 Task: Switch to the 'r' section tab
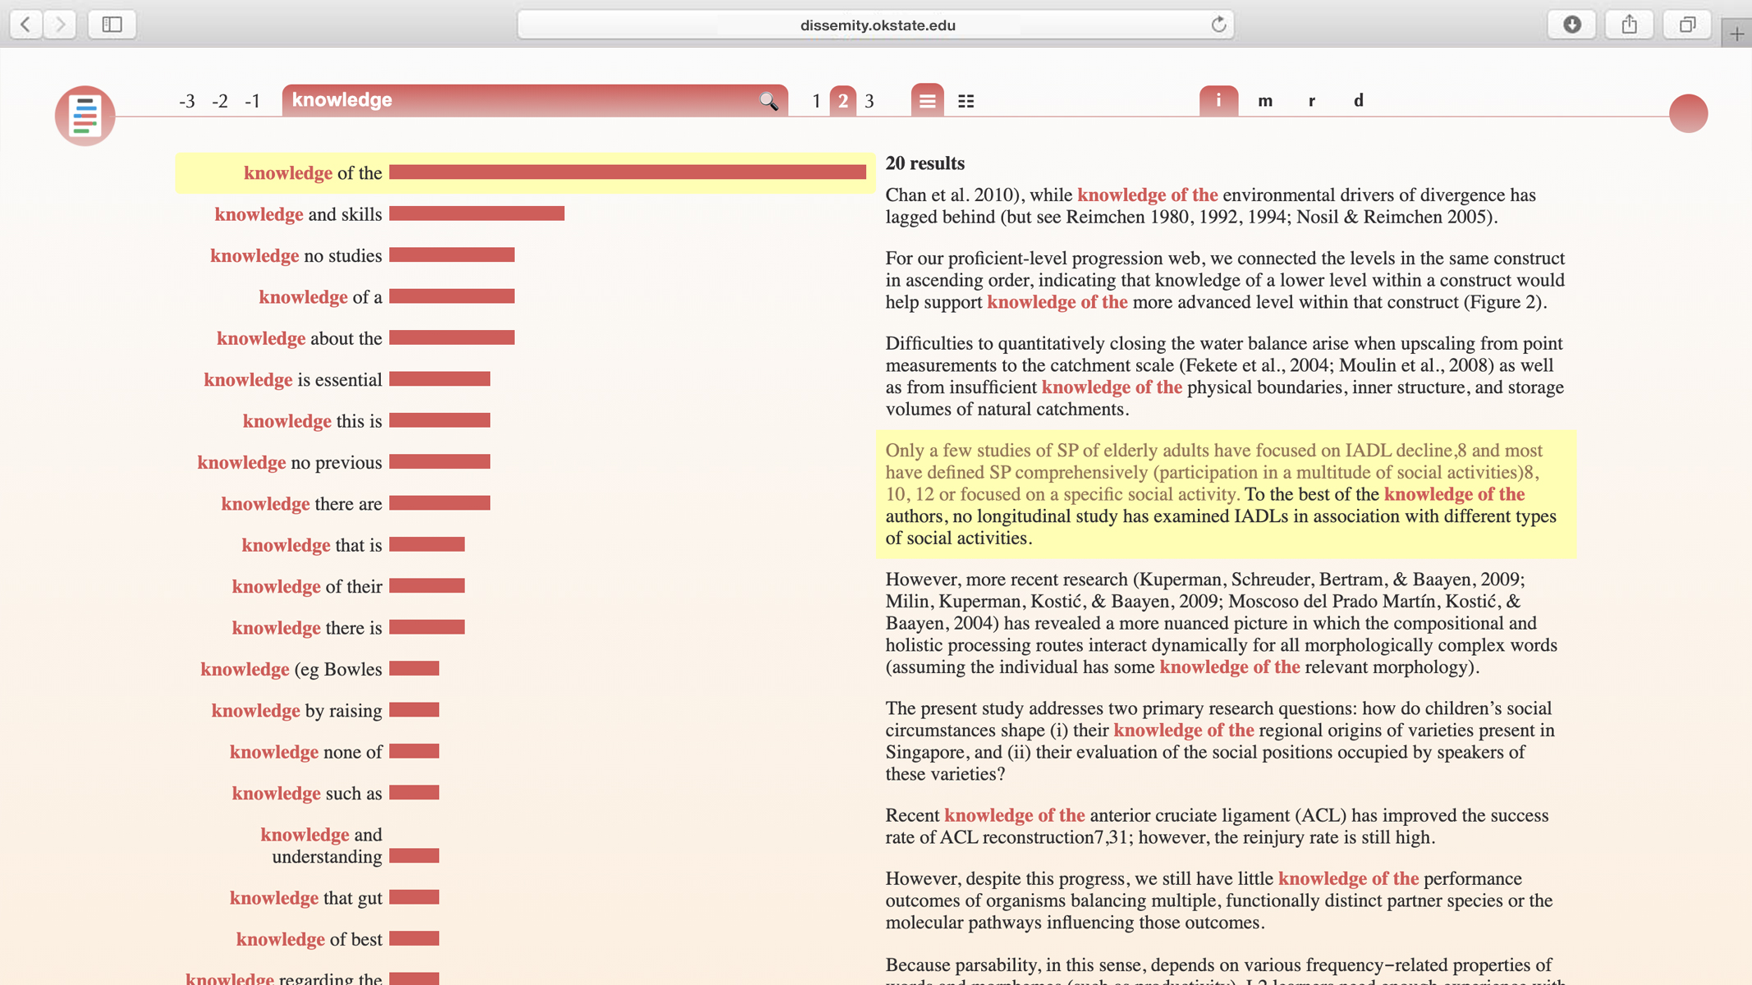coord(1312,101)
